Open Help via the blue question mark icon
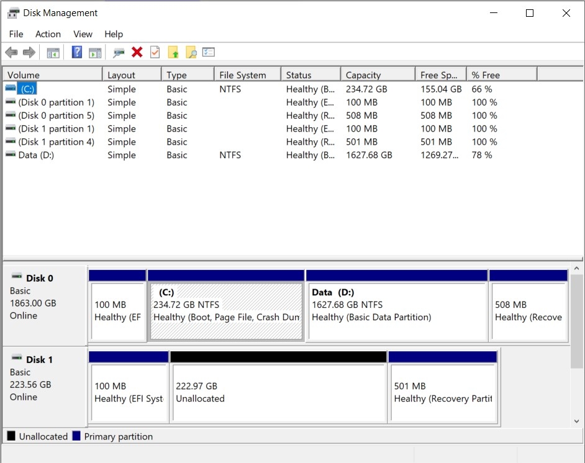The image size is (585, 463). (x=76, y=52)
